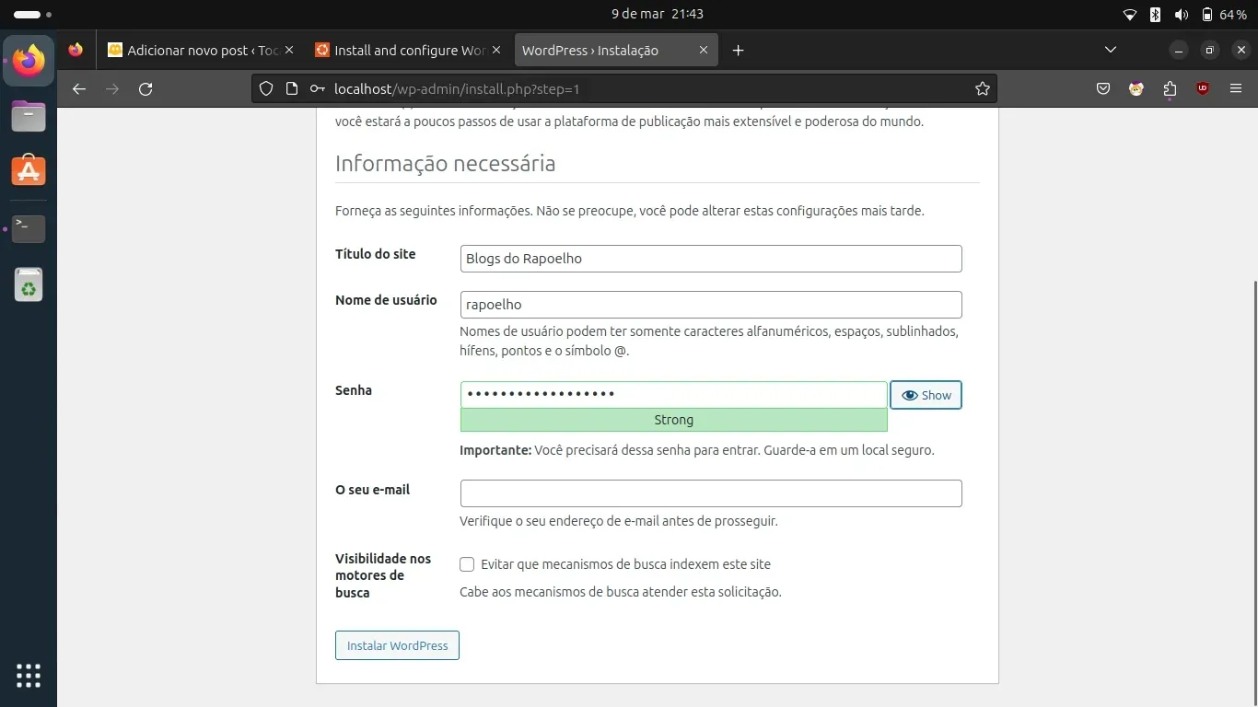Go back using the back arrow
The width and height of the screenshot is (1258, 707).
79,89
